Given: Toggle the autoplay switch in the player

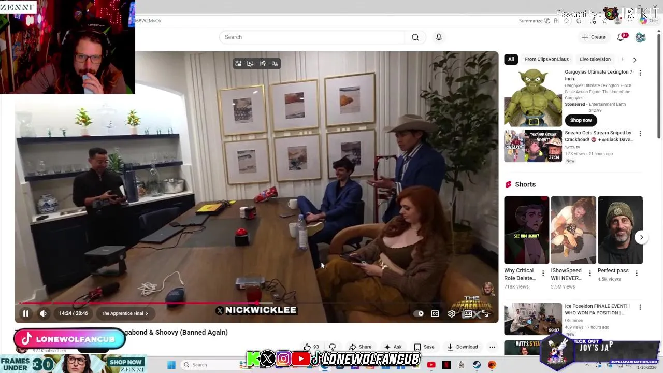Looking at the screenshot, I should (x=418, y=313).
